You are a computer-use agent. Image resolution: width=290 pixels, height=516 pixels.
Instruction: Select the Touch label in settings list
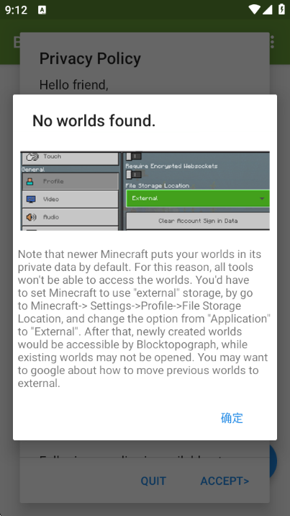[x=53, y=156]
